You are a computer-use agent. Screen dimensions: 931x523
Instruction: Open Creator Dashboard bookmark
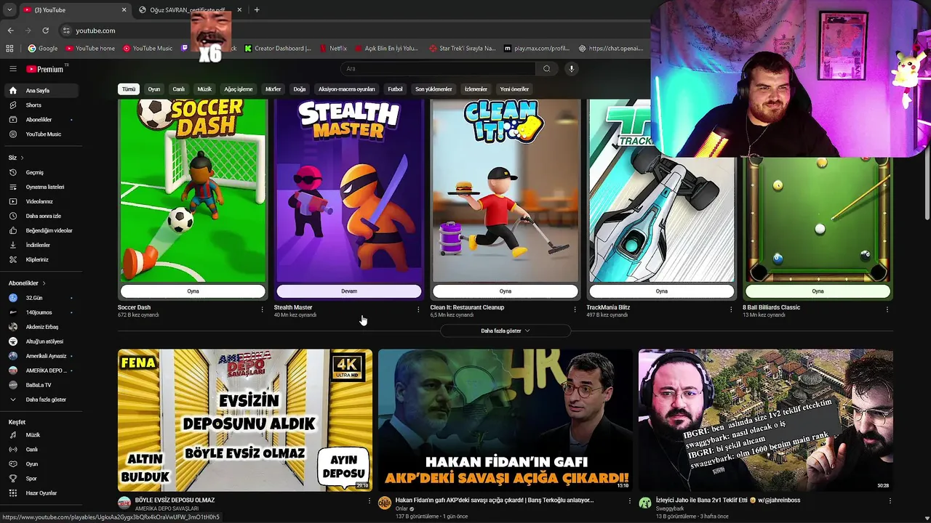278,49
